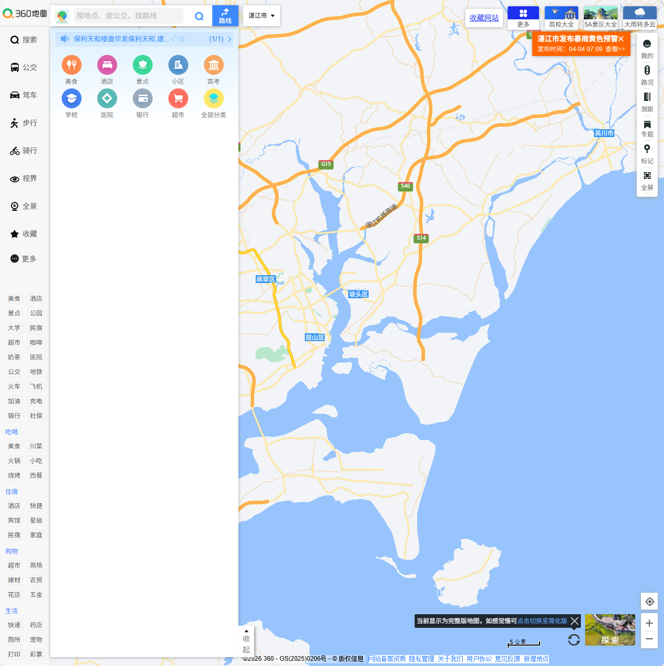Viewport: 664px width, 666px height.
Task: Switch to 驾车 driving in sidebar
Action: click(24, 95)
